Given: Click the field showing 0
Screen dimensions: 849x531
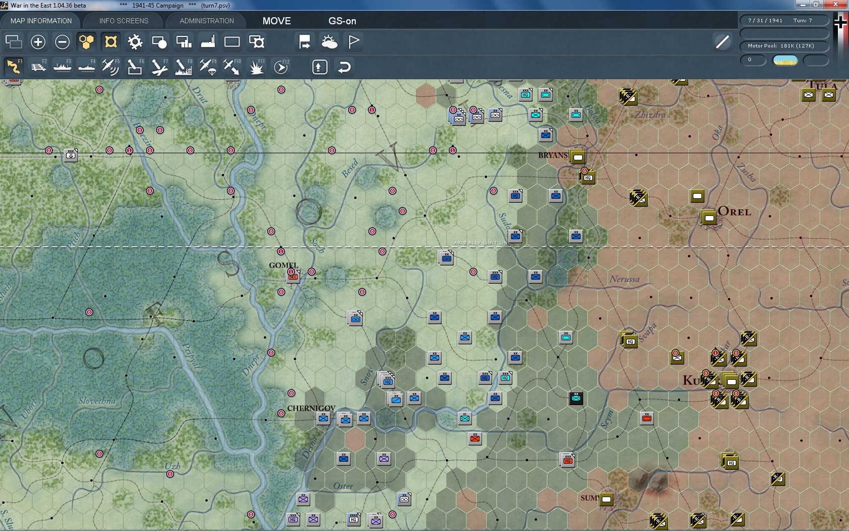Looking at the screenshot, I should pyautogui.click(x=753, y=60).
